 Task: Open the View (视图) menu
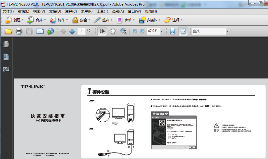pos(39,11)
